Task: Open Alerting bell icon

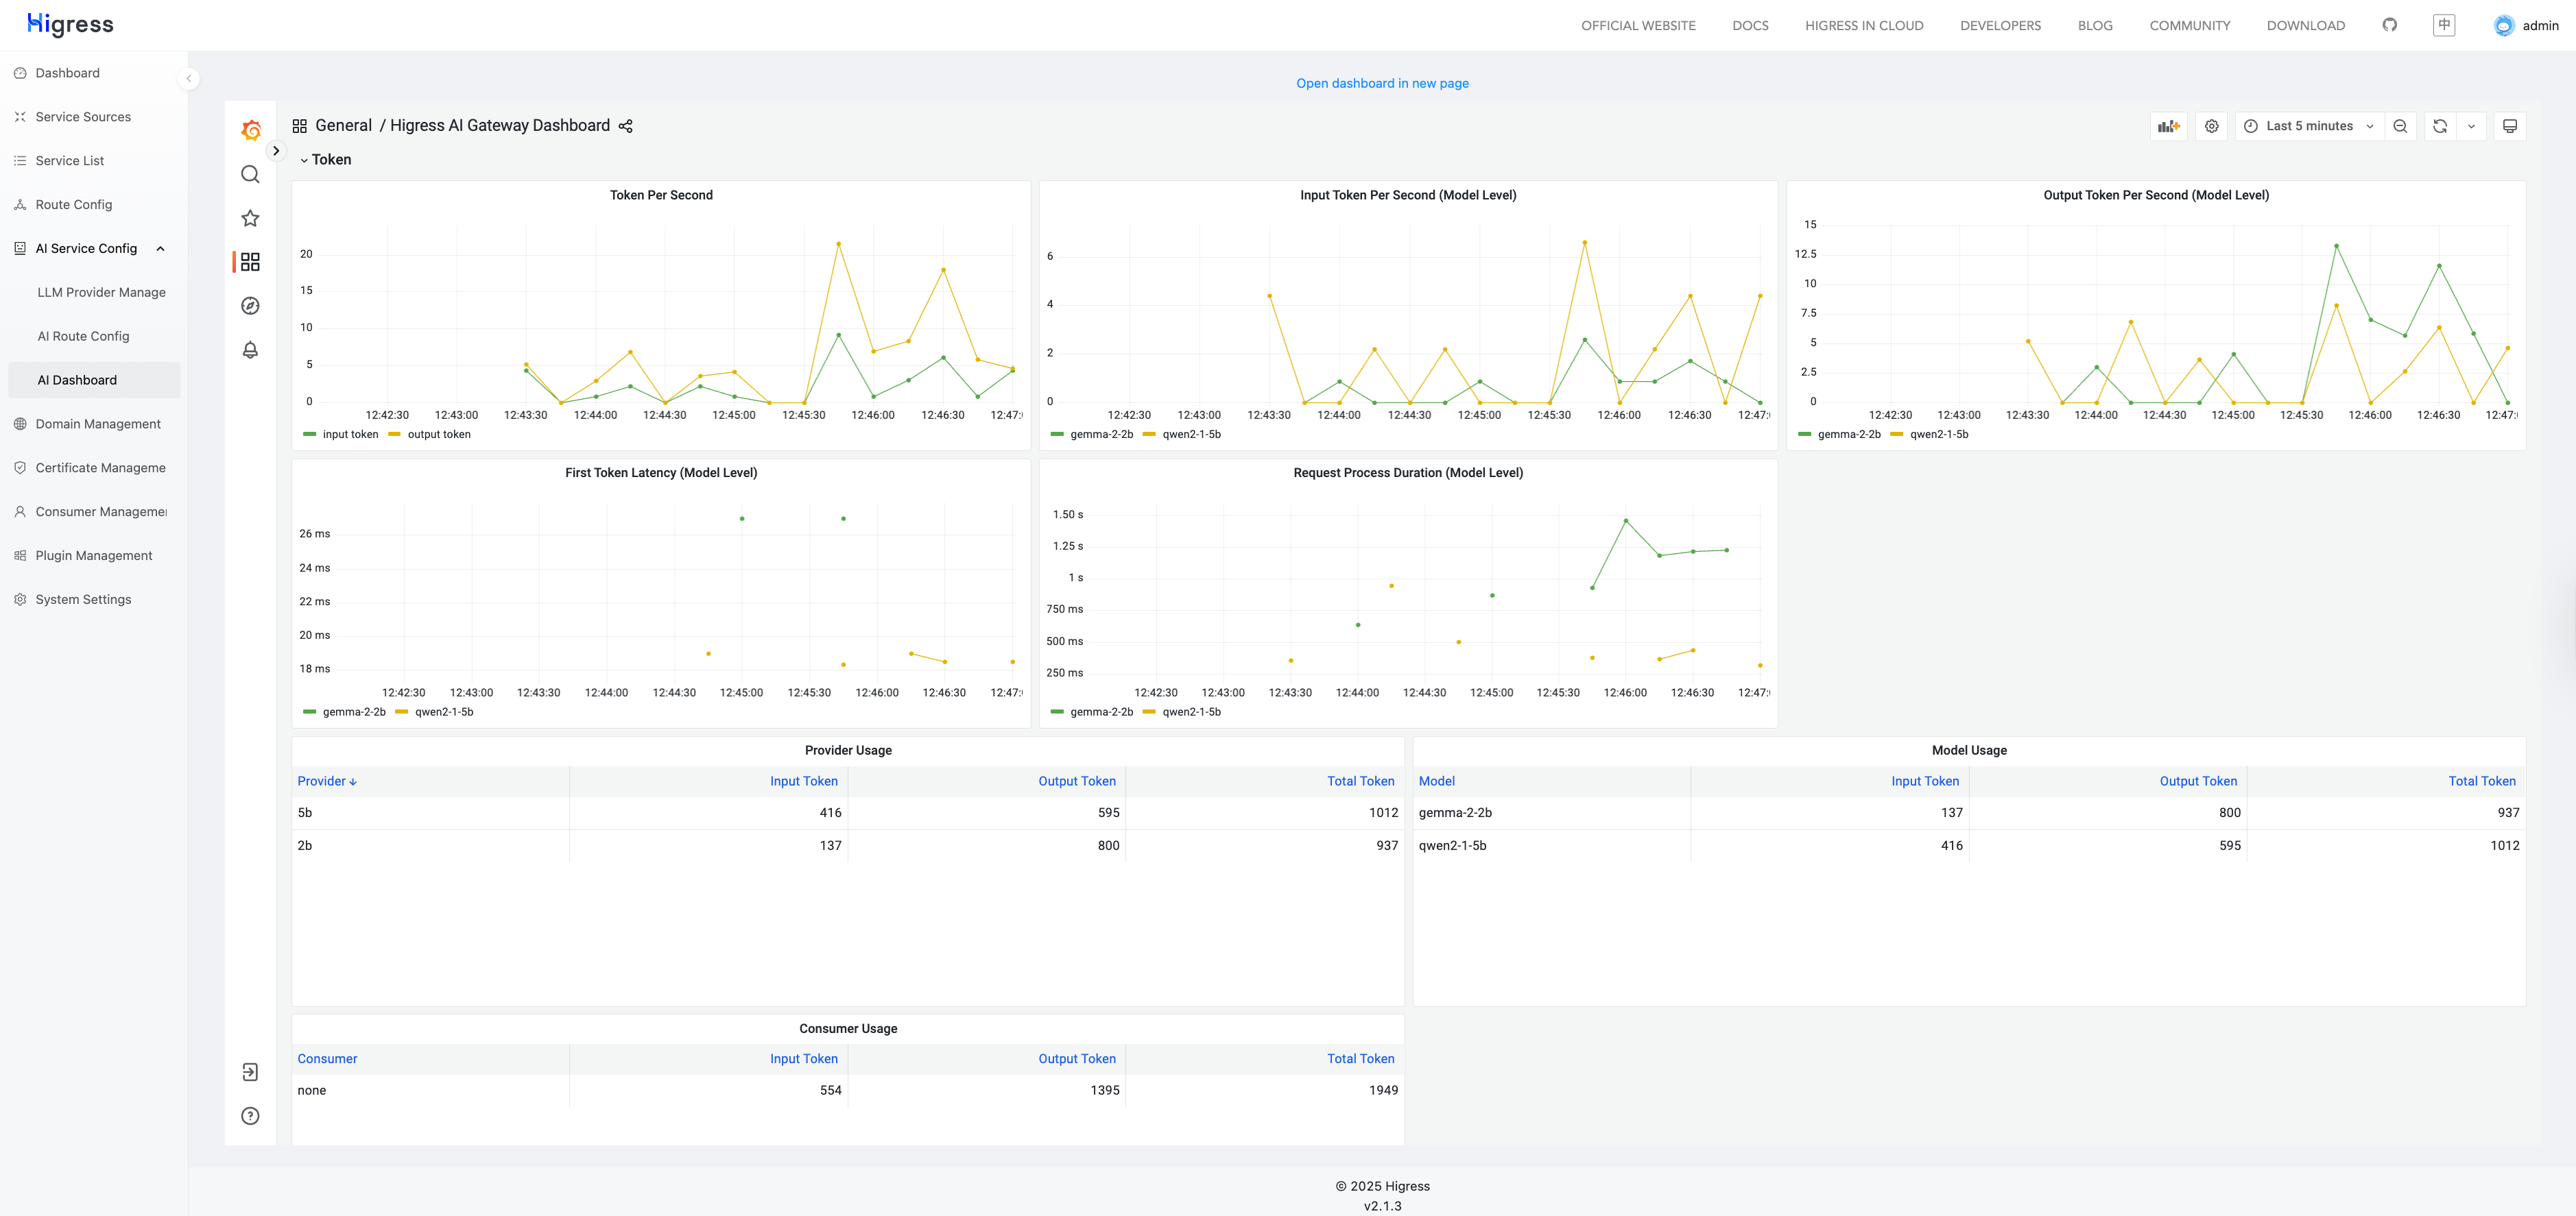Action: [251, 350]
